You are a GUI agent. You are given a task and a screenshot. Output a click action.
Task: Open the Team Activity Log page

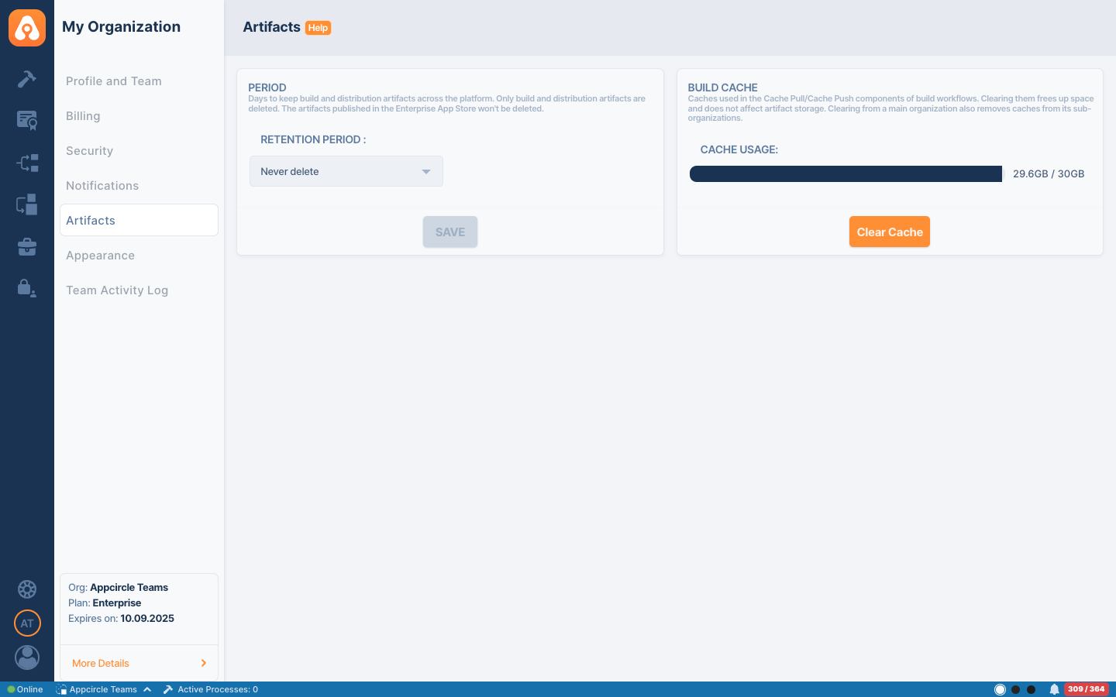[x=117, y=290]
